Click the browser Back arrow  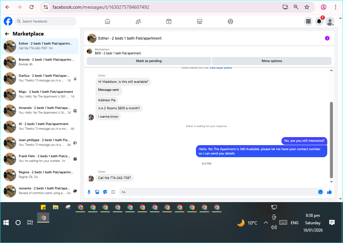coord(7,7)
